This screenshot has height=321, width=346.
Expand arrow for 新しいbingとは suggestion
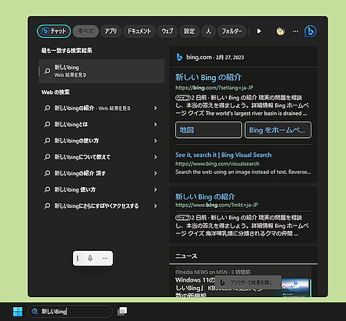pyautogui.click(x=155, y=125)
